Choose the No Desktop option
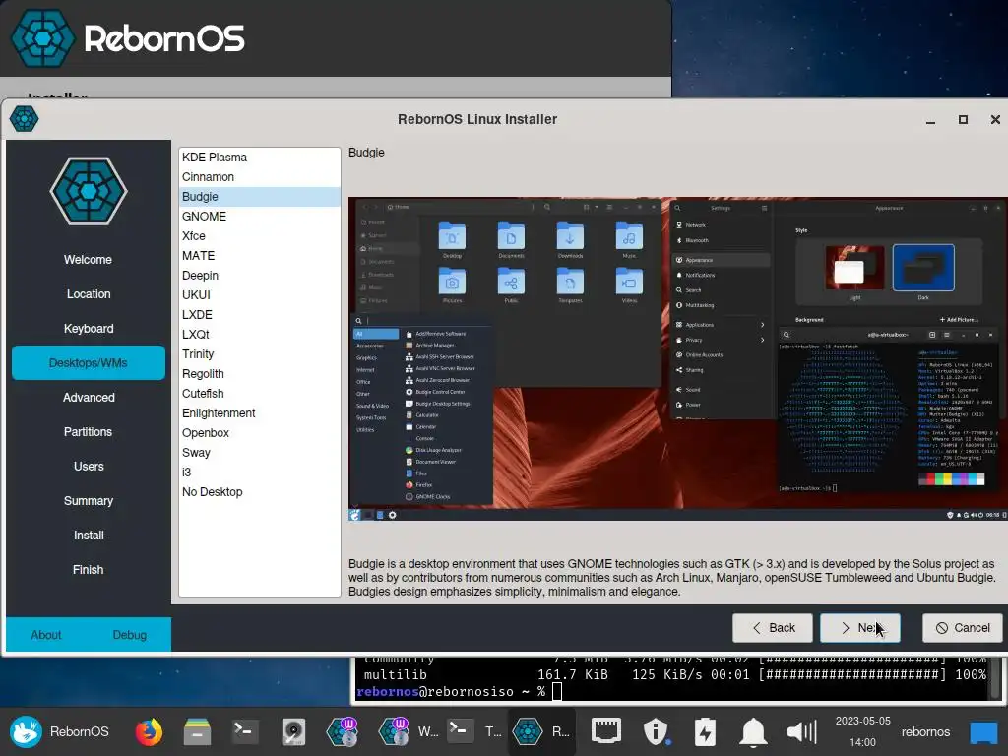1008x756 pixels. [259, 492]
